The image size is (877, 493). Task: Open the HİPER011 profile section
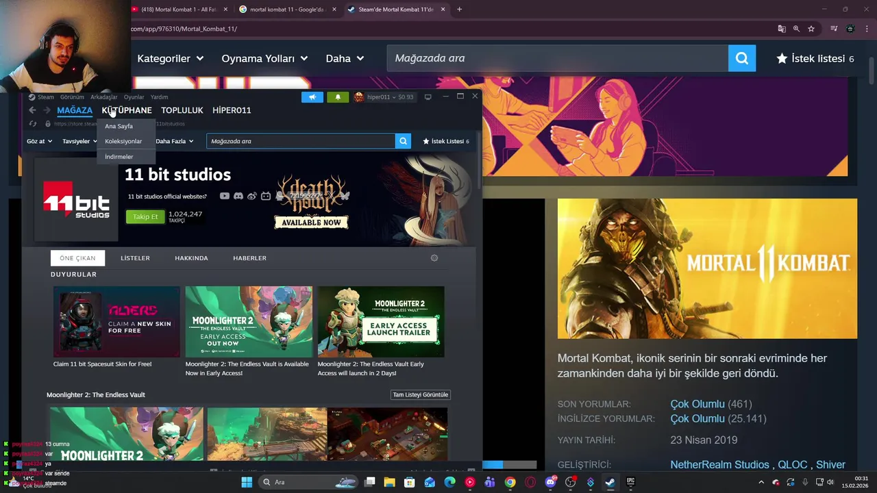pyautogui.click(x=232, y=110)
